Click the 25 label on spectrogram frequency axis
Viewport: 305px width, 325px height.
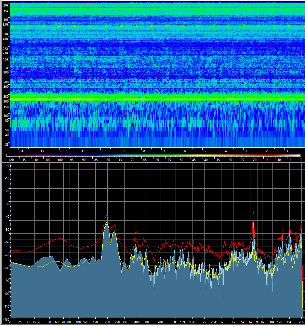7,144
